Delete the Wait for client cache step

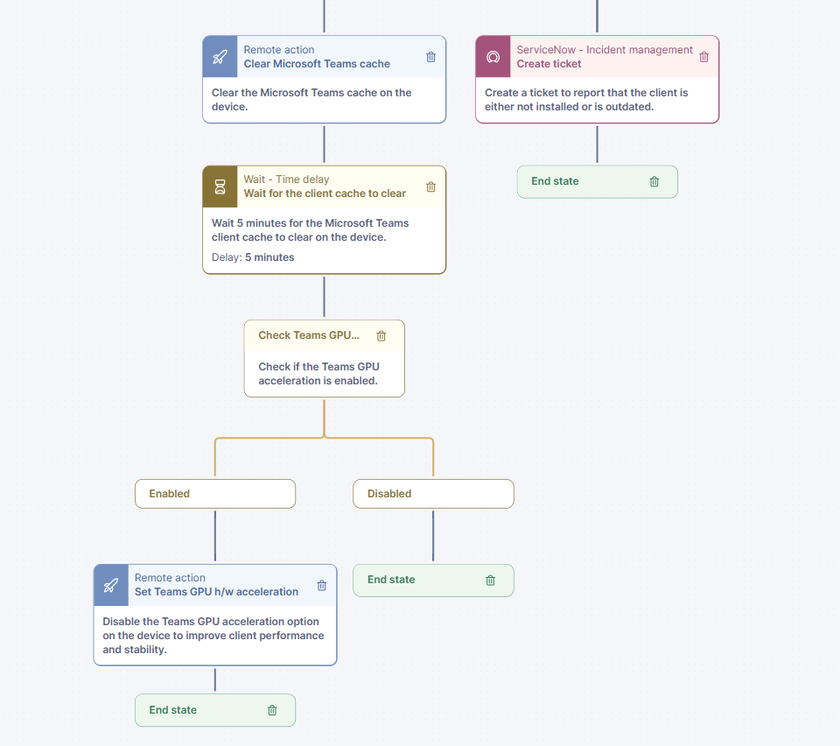[430, 186]
